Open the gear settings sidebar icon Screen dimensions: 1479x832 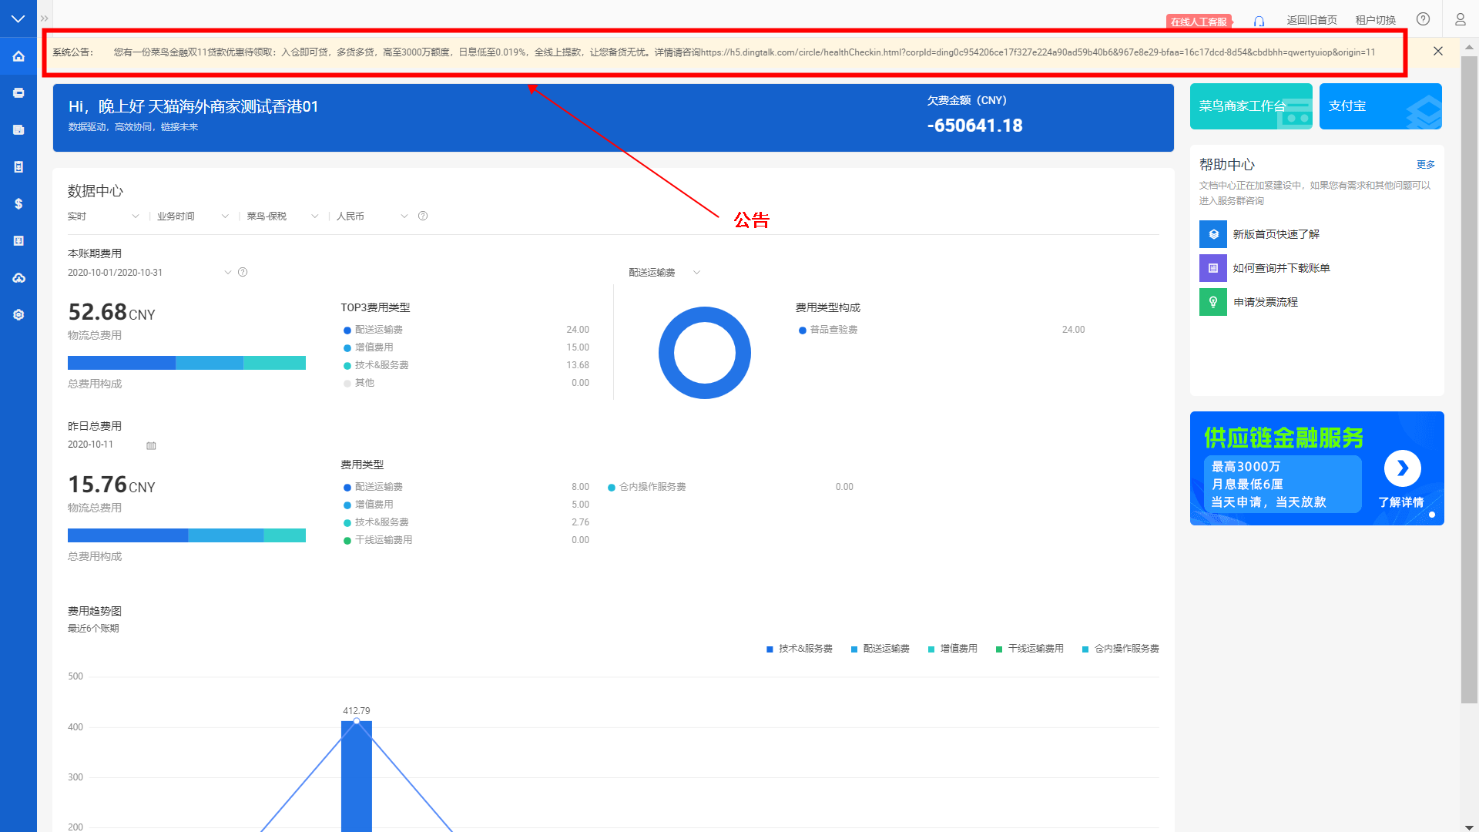tap(18, 315)
